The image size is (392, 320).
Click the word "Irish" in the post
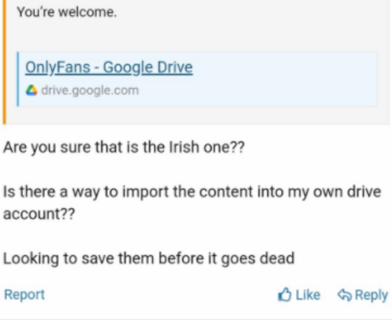[184, 147]
